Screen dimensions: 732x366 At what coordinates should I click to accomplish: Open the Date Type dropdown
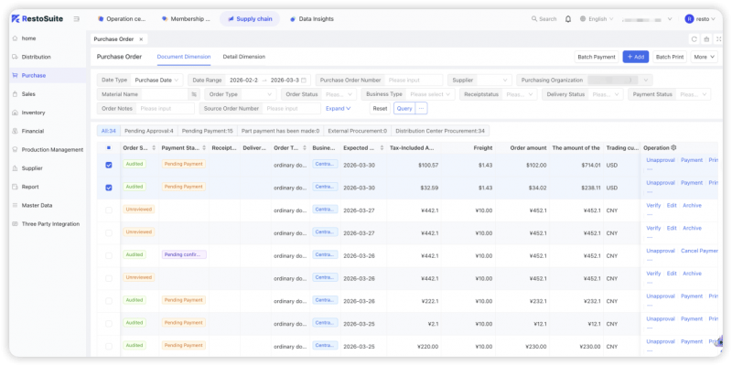158,81
